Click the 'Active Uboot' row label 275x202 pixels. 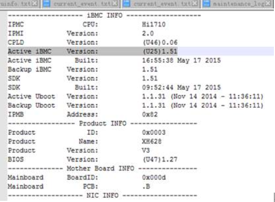point(31,97)
